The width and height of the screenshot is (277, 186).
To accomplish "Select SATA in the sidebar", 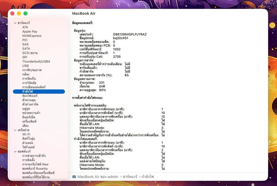I will (26, 48).
